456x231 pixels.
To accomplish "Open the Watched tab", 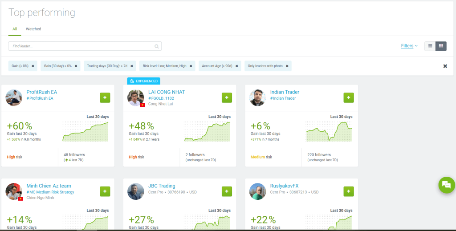I will 33,29.
